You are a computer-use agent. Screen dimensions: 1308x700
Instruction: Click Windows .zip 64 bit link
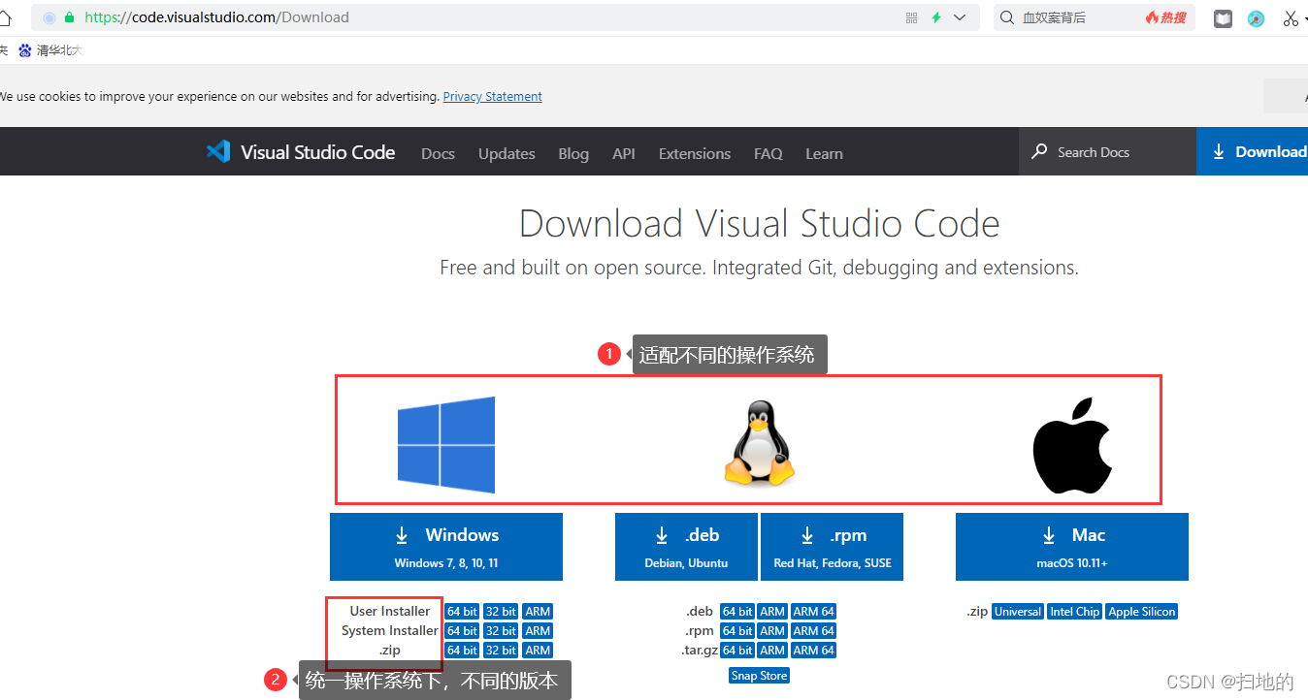point(462,651)
